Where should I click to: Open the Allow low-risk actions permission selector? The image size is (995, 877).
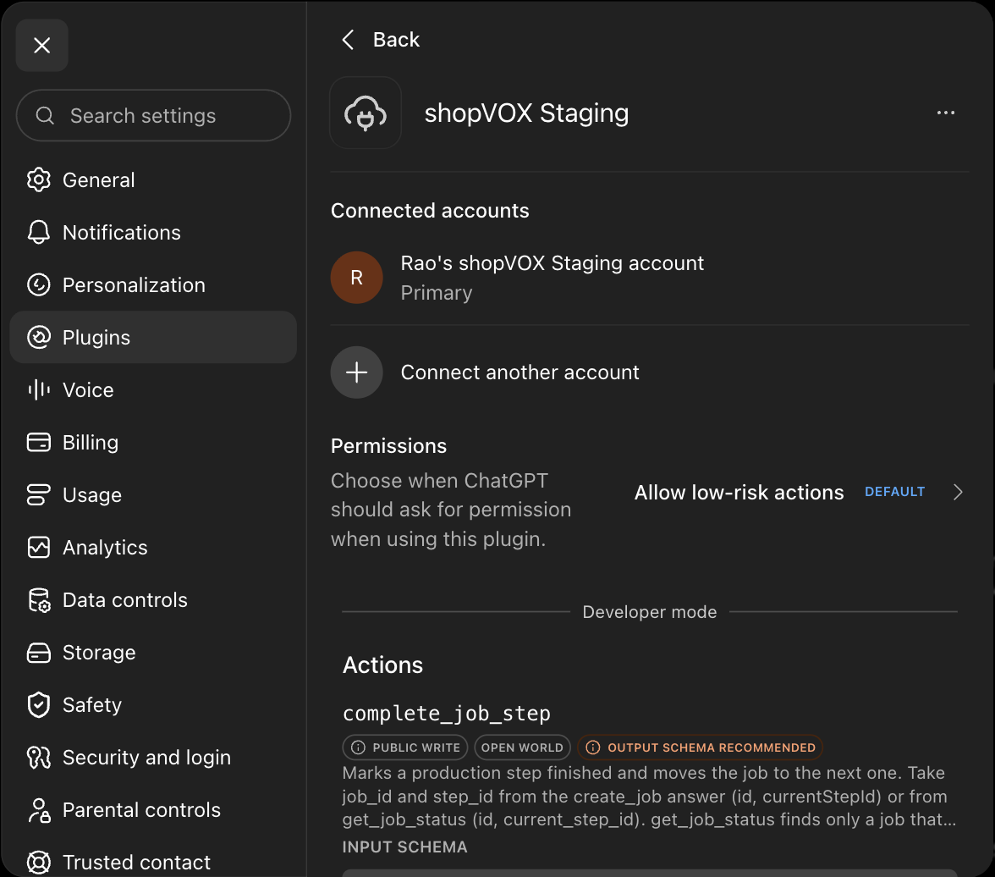tap(799, 492)
